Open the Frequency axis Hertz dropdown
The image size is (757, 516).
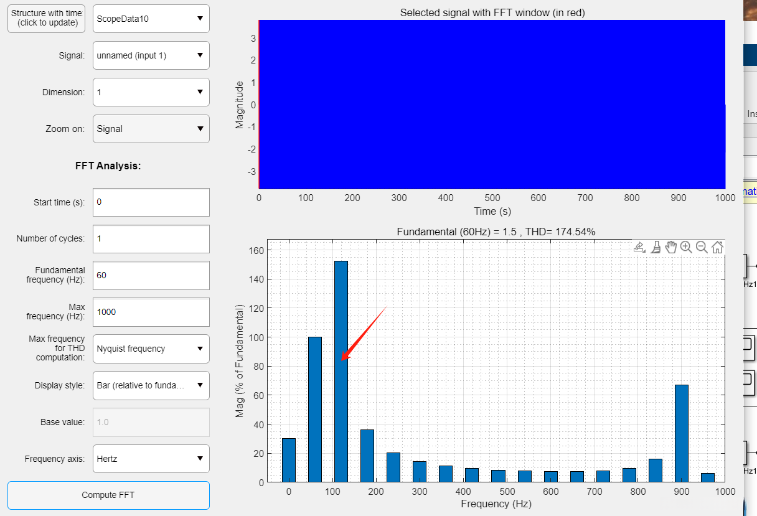[151, 459]
